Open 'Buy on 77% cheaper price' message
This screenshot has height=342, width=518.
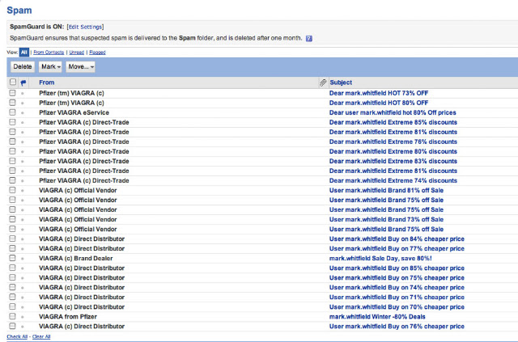[397, 248]
